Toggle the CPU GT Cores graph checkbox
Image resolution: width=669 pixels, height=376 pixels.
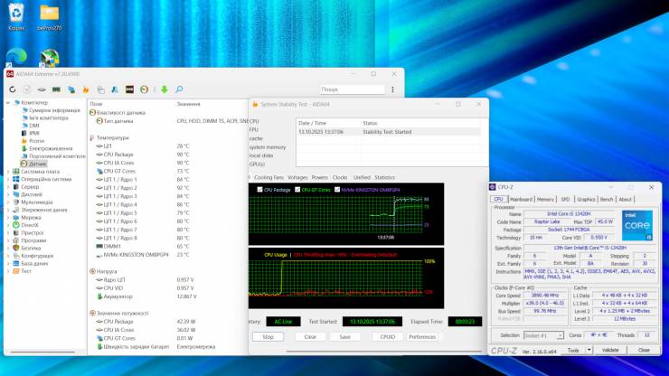297,190
